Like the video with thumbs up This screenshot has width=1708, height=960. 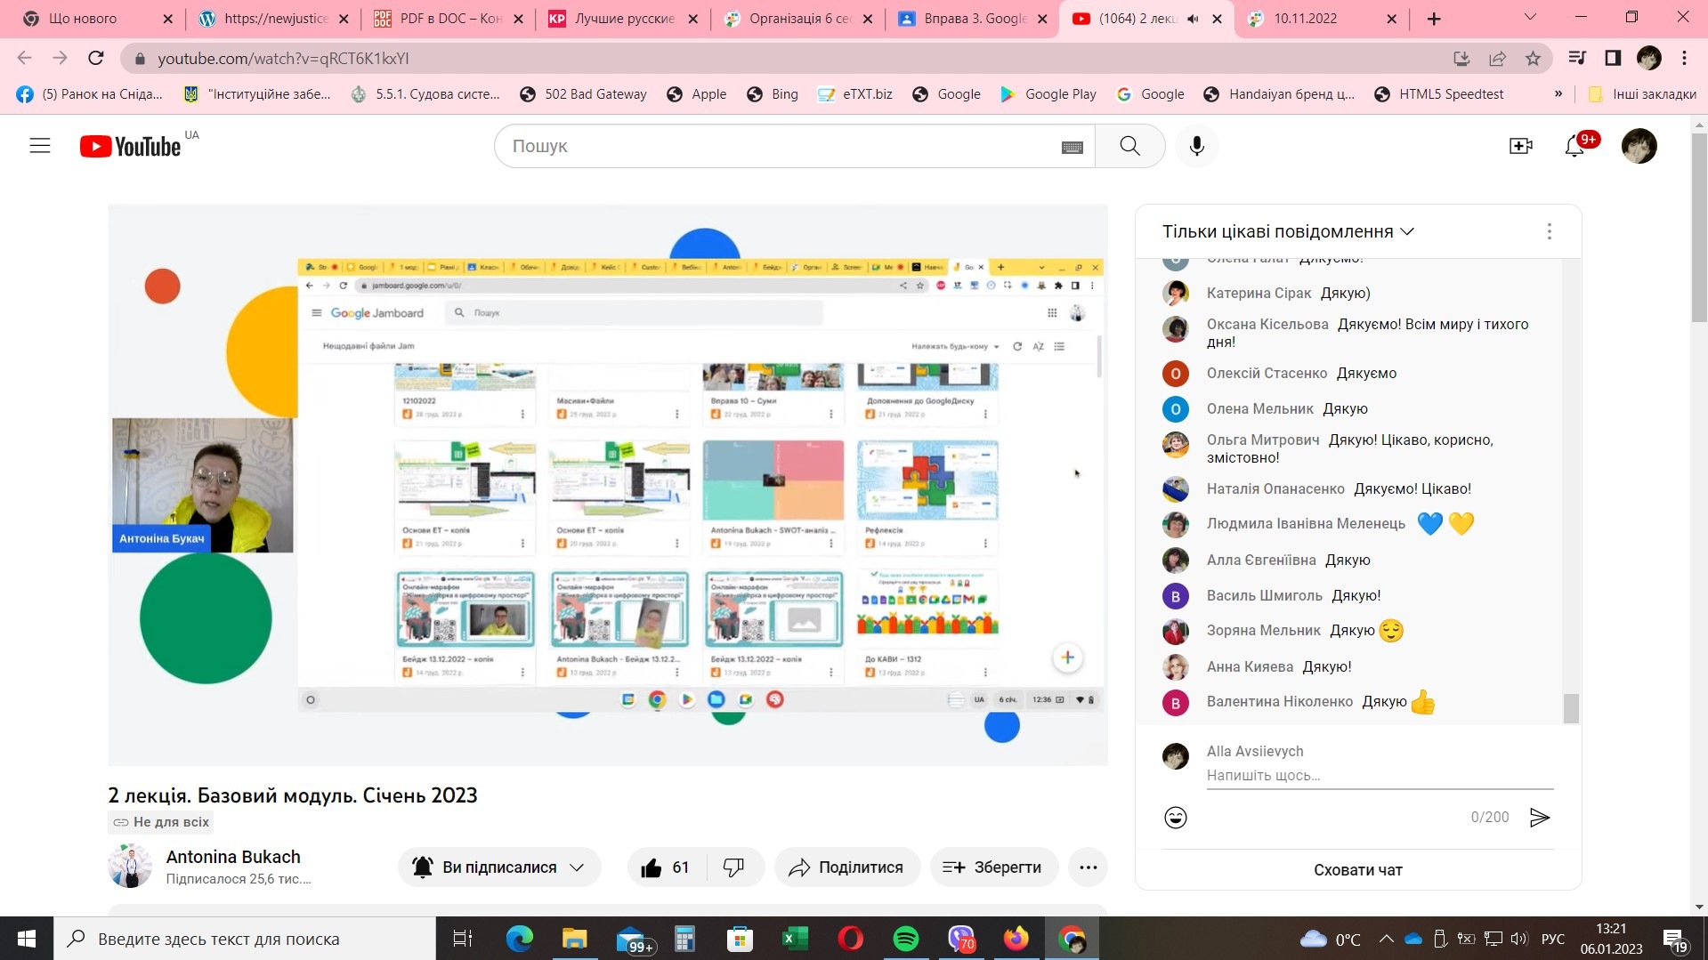pos(652,867)
